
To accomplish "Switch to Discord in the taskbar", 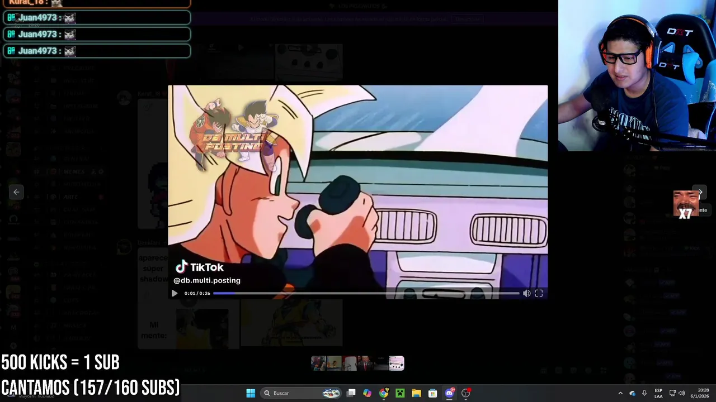I will (449, 393).
